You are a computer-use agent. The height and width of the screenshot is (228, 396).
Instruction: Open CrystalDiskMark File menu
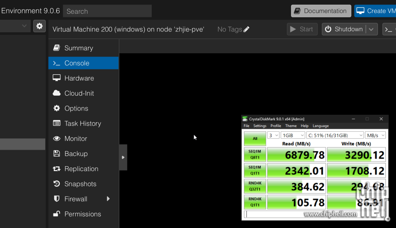[246, 126]
